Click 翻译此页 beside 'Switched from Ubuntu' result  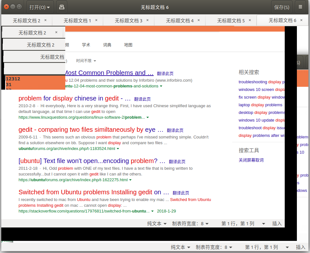coord(181,193)
